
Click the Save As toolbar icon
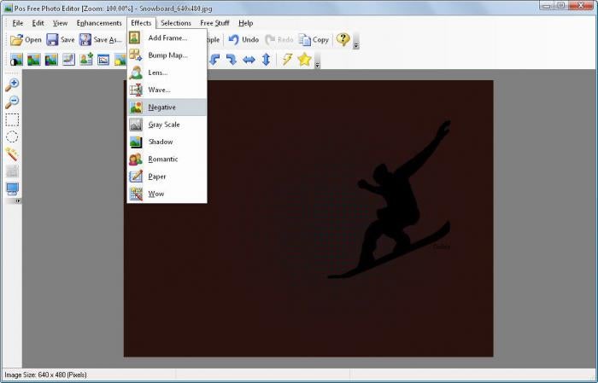pos(85,39)
